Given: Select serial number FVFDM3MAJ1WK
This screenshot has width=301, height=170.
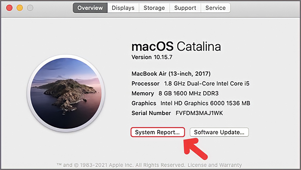Looking at the screenshot, I should [199, 113].
